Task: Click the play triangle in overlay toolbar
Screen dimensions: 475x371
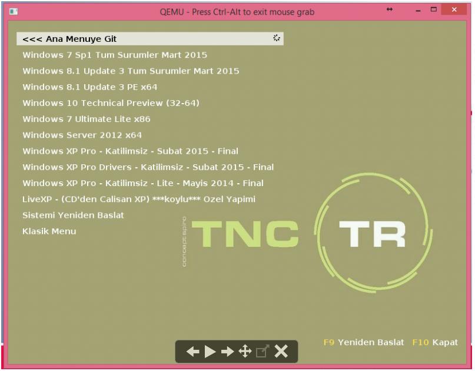Action: click(210, 352)
